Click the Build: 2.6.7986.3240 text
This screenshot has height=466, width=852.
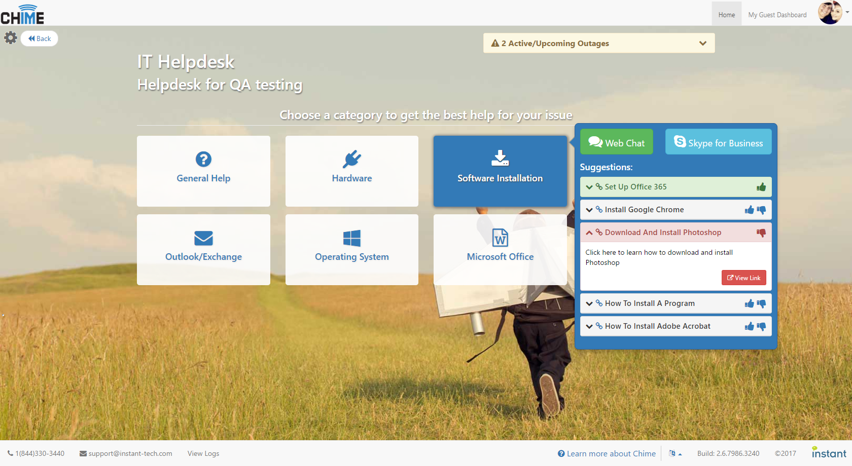[x=728, y=453]
